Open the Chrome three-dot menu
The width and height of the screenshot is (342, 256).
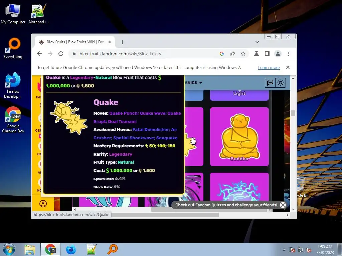[x=289, y=54]
